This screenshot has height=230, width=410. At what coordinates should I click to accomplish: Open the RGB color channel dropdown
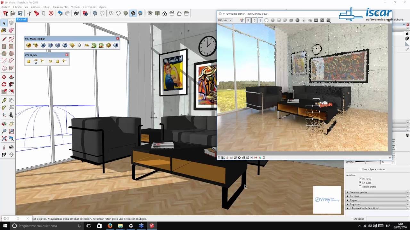pos(225,20)
